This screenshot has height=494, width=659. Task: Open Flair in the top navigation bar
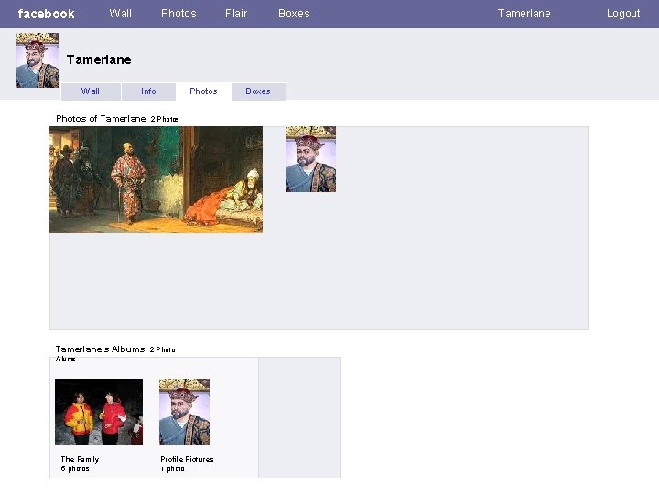pos(236,14)
